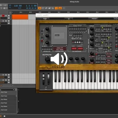The height and width of the screenshot is (118, 118).
Task: Click the orange clip on first track
Action: [x=20, y=17]
